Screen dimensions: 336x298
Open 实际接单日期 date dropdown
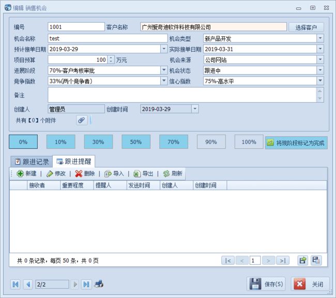320,49
